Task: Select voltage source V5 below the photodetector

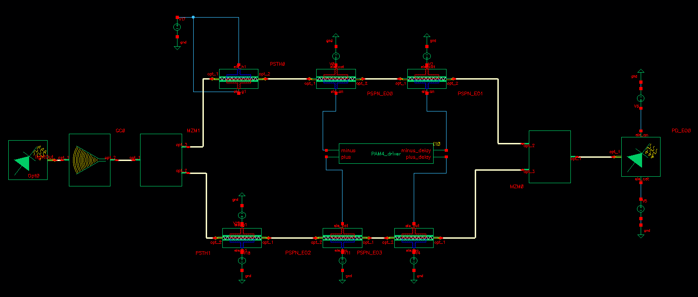Action: (x=641, y=209)
